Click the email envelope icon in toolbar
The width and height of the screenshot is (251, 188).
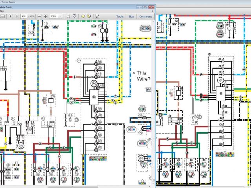[x=2, y=16]
